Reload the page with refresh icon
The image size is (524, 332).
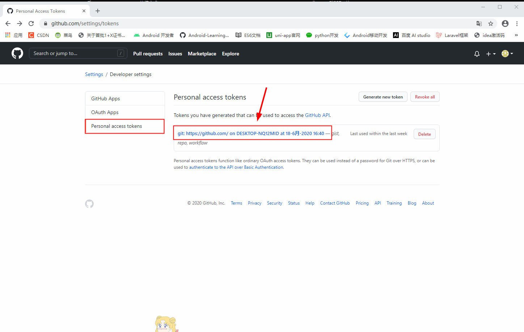[31, 24]
